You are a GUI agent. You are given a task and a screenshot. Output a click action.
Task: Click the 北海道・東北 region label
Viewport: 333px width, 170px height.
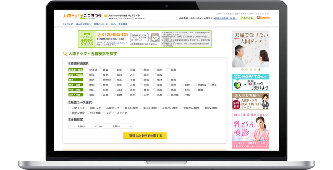click(76, 70)
